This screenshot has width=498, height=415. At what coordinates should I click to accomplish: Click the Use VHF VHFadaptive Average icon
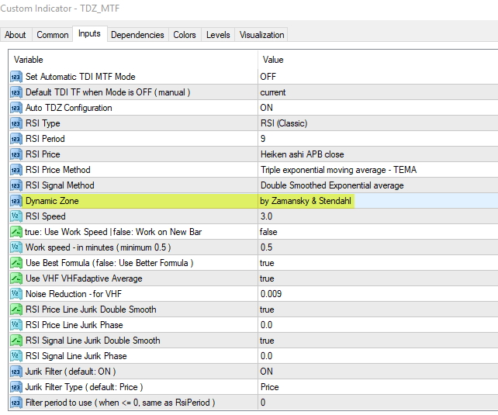pos(16,278)
